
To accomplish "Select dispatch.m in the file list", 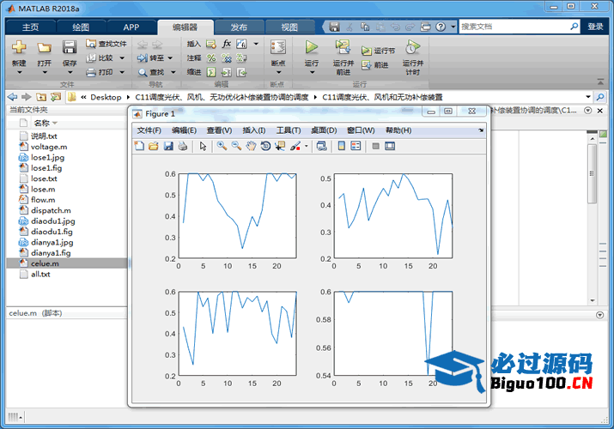I will (x=50, y=210).
